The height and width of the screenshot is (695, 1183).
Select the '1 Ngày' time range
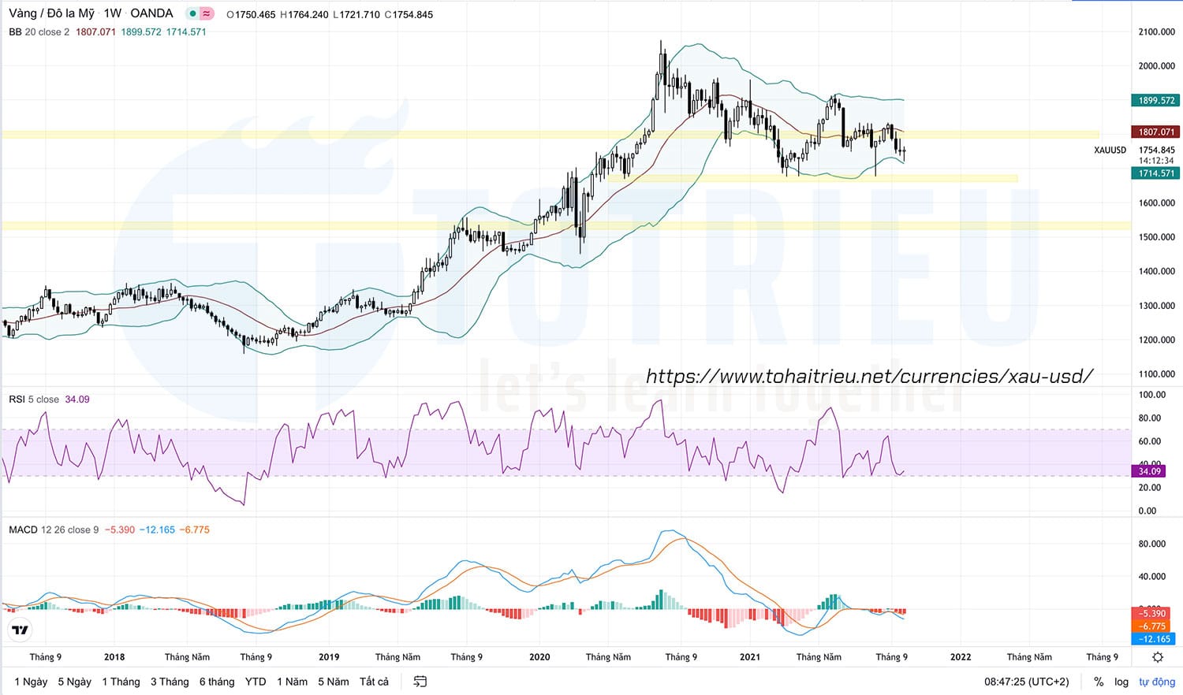click(x=31, y=682)
